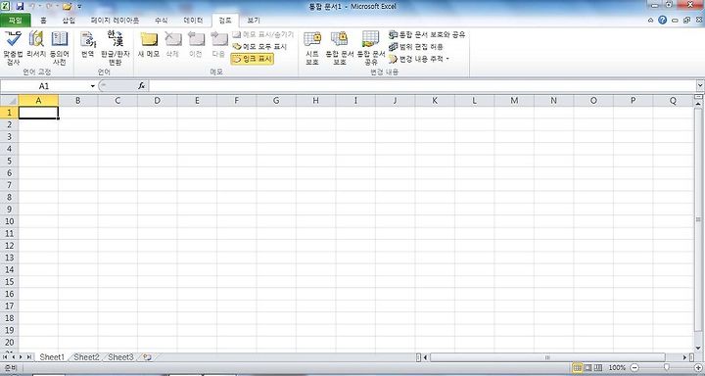Screen dimensions: 705x376
Task: Switch to the 삽입 Insert tab
Action: pos(69,21)
